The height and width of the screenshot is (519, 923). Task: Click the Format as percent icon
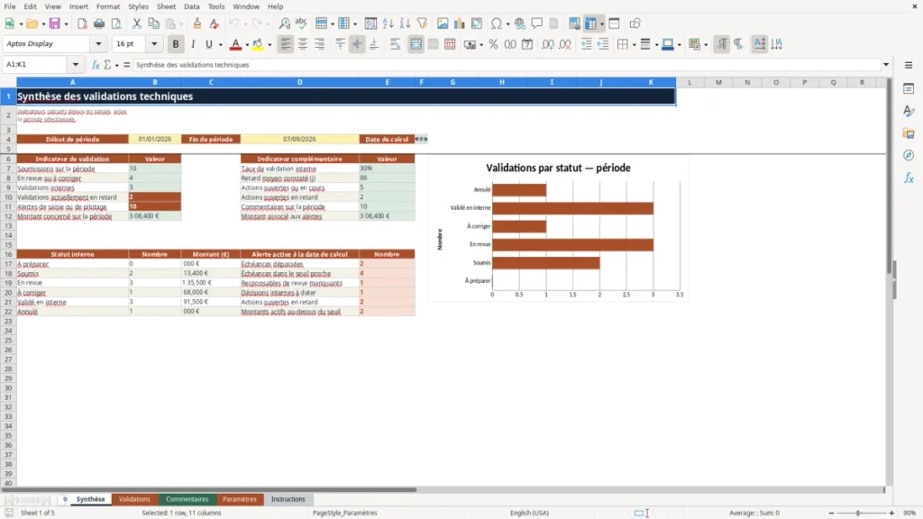[x=493, y=44]
